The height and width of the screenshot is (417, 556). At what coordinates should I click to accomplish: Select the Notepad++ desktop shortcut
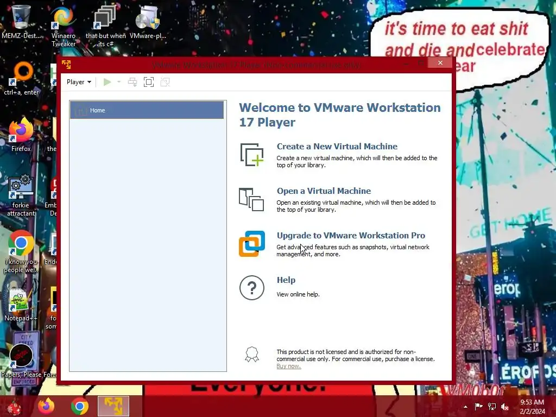(21, 304)
